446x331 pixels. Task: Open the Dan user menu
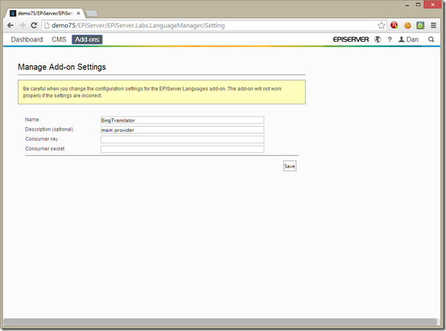408,40
